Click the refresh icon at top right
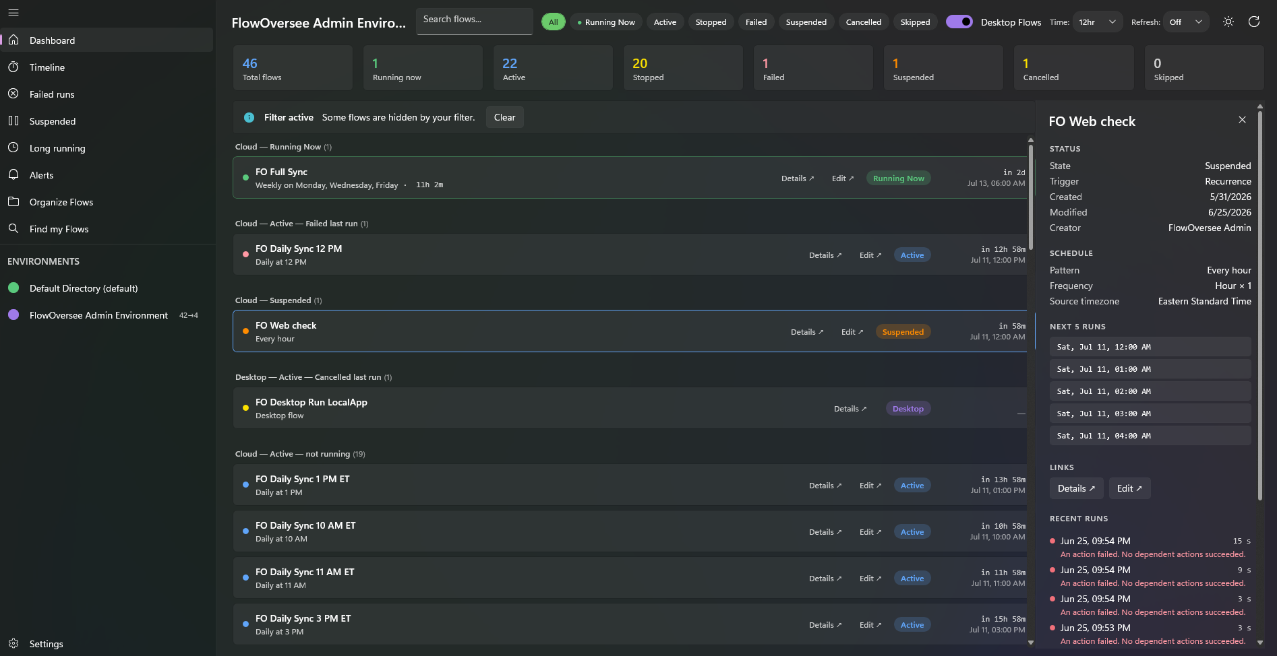Screen dimensions: 1277x656 (1254, 22)
